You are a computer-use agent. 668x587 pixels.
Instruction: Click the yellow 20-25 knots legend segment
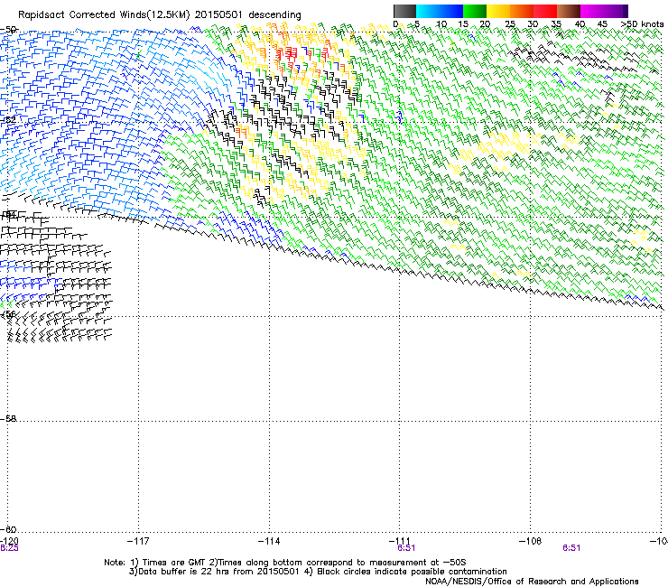[x=498, y=11]
